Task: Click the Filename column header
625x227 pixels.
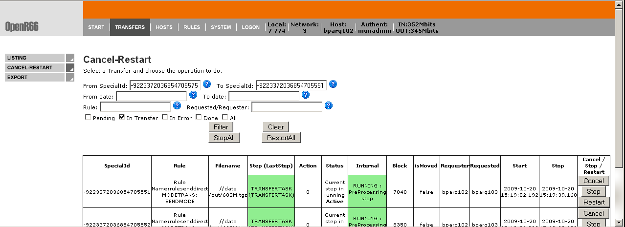Action: (x=228, y=165)
